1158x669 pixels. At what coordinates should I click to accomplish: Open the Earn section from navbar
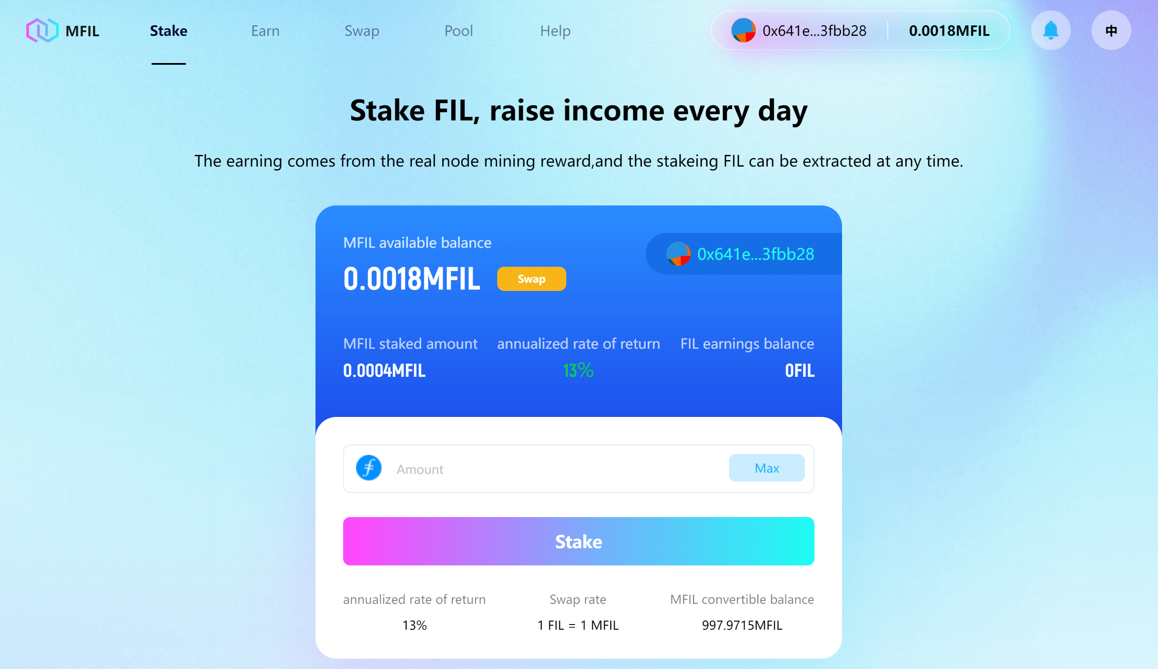(x=266, y=30)
